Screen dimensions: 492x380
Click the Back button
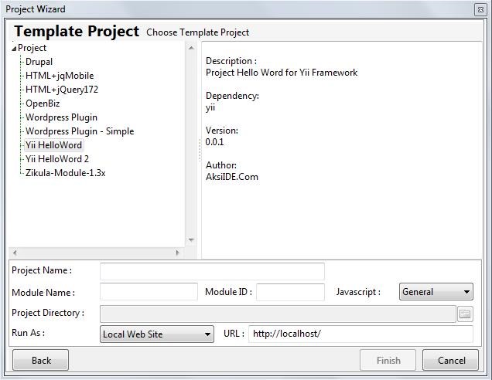pyautogui.click(x=41, y=360)
